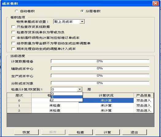Choose highlighted option 1 in dropdown list

coord(67,97)
